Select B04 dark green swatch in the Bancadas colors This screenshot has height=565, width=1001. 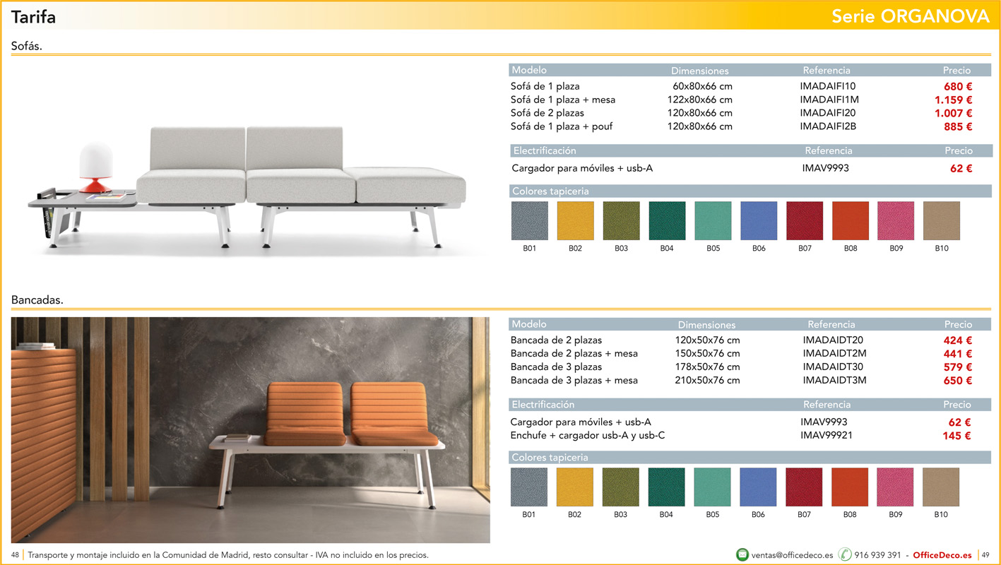pyautogui.click(x=666, y=487)
